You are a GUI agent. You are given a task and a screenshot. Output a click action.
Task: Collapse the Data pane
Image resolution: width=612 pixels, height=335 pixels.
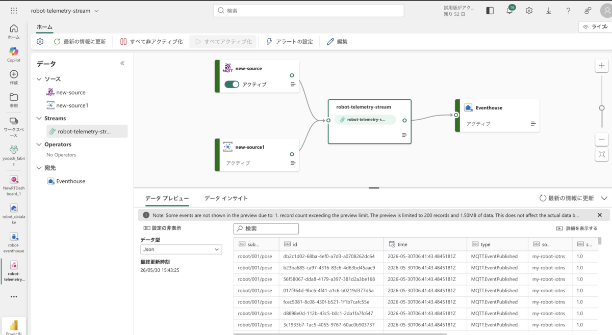click(x=122, y=63)
